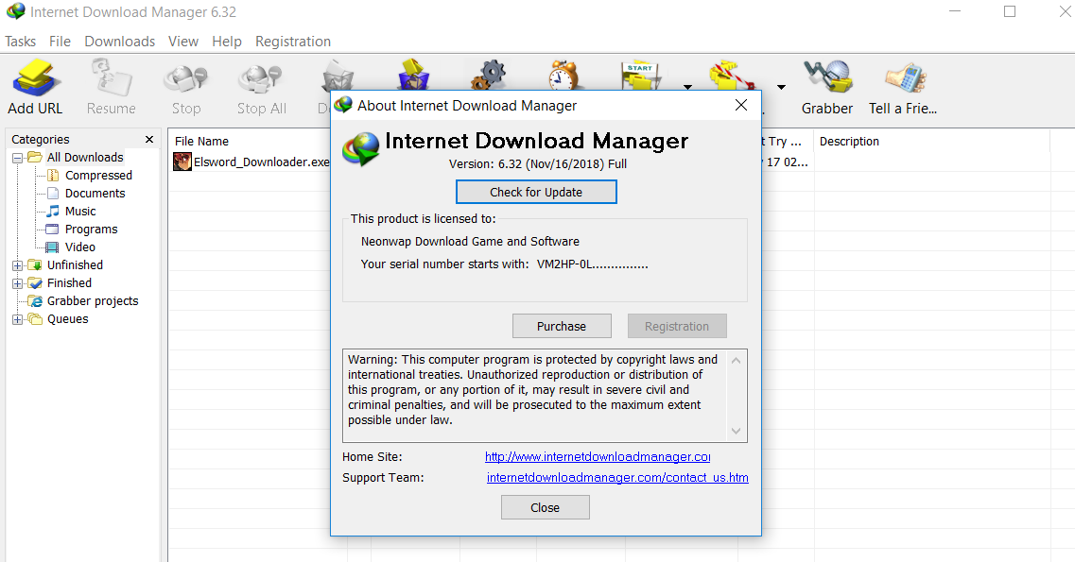
Task: Click the Close button in the About dialog
Action: click(x=545, y=507)
